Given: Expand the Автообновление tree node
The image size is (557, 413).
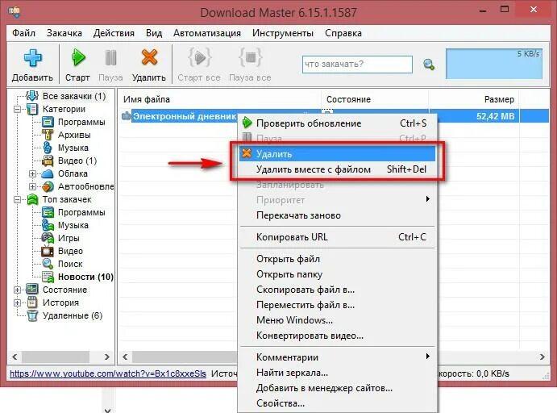Looking at the screenshot, I should tap(32, 186).
